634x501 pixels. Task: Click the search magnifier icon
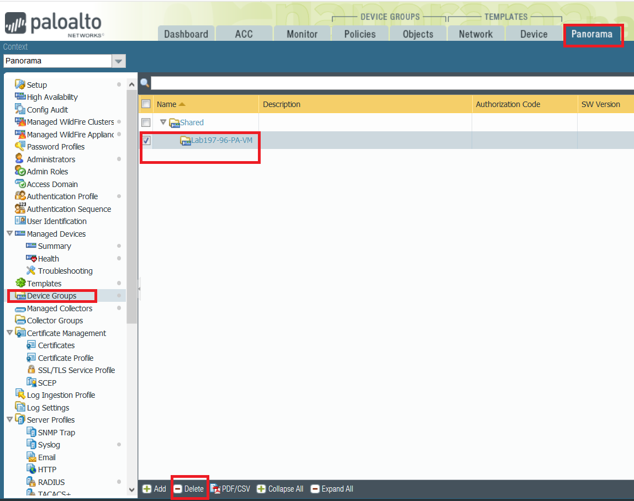(144, 83)
